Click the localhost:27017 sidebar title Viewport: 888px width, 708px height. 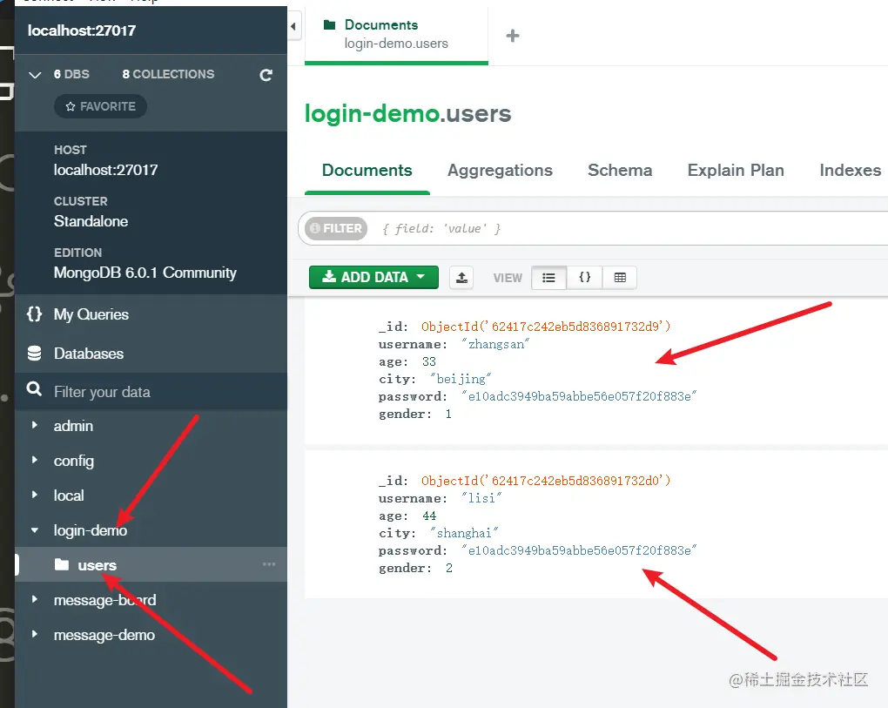point(82,30)
